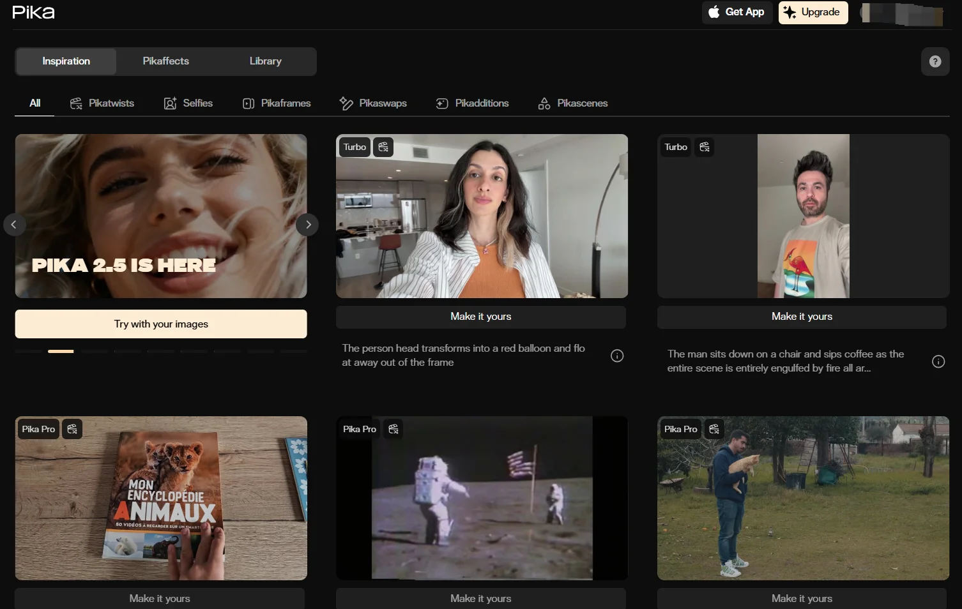Open the Pika logo home link

(33, 12)
